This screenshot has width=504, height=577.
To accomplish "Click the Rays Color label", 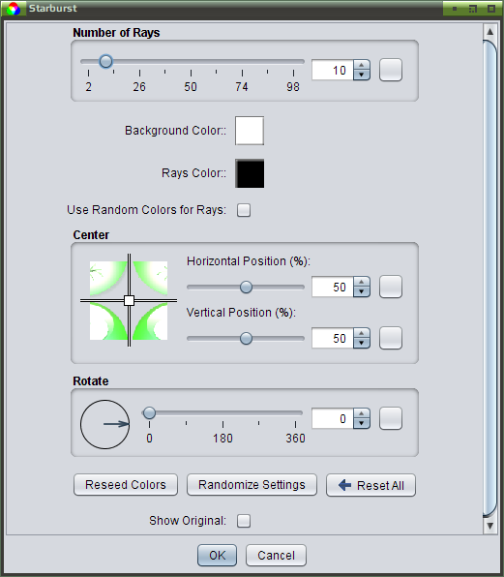I will 193,173.
